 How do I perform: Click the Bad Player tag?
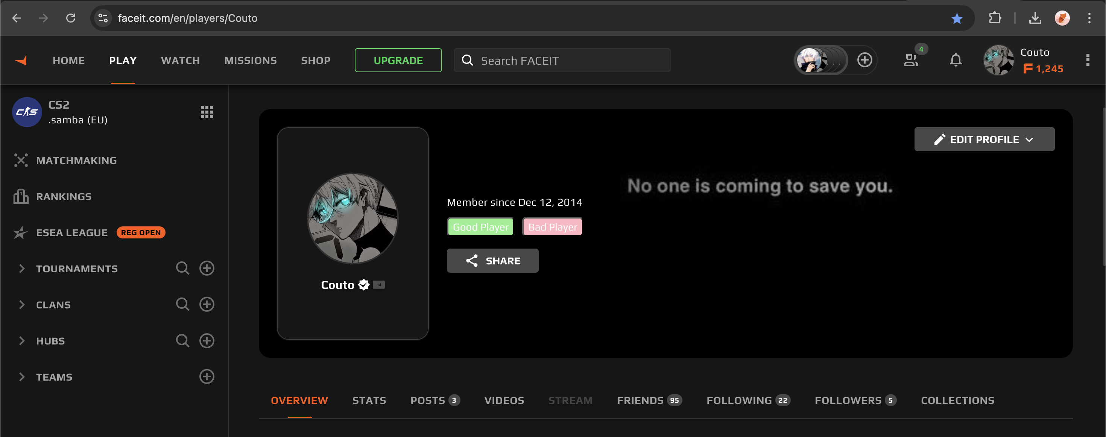pyautogui.click(x=552, y=227)
